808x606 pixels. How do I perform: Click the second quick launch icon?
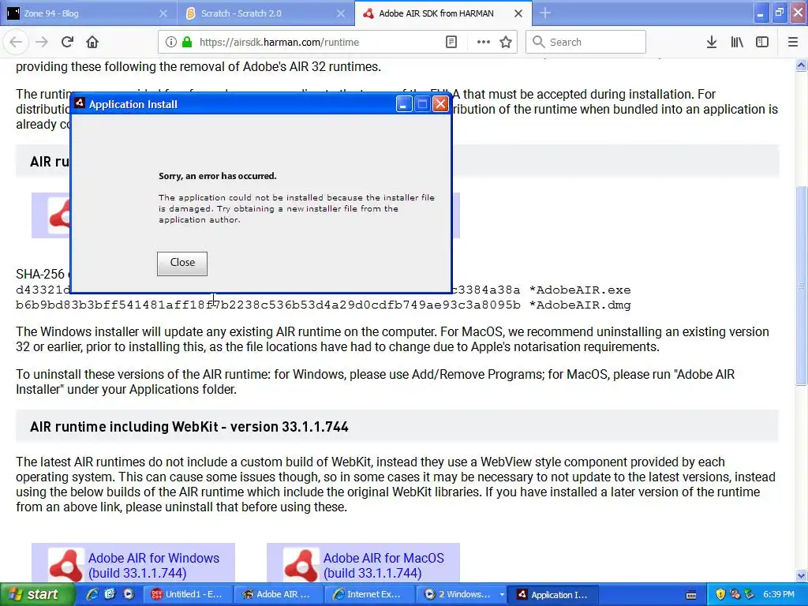(x=110, y=594)
